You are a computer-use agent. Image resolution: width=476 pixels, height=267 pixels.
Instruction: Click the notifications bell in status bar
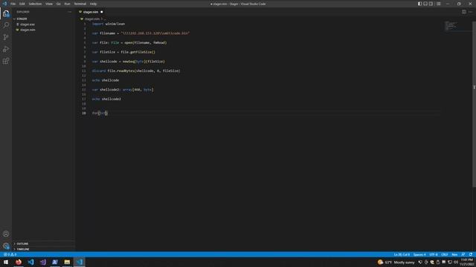click(x=471, y=254)
